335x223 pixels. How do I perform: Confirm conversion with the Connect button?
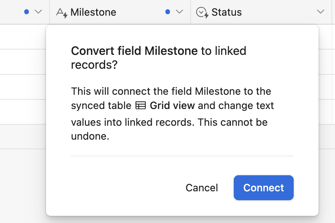point(264,188)
